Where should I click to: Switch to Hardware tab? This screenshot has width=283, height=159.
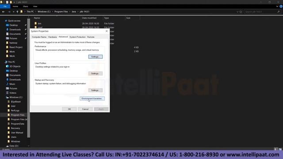point(52,37)
